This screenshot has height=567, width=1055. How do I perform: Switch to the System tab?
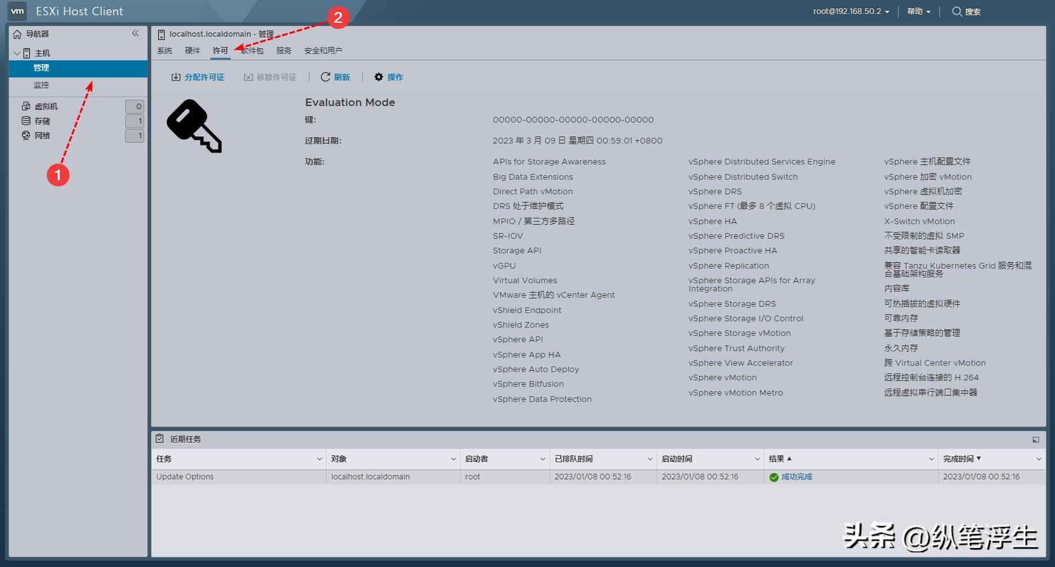[x=165, y=51]
